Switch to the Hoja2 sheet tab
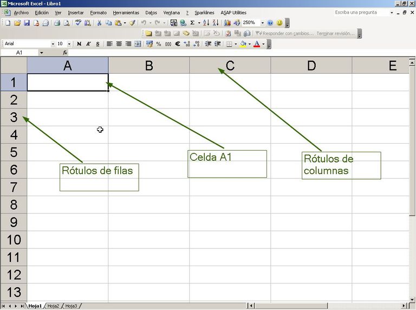This screenshot has width=416, height=310. coord(53,306)
